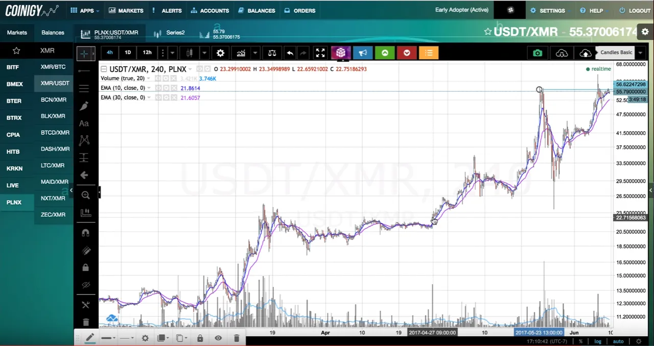Select the BMEX exchange
The height and width of the screenshot is (346, 654).
(14, 84)
